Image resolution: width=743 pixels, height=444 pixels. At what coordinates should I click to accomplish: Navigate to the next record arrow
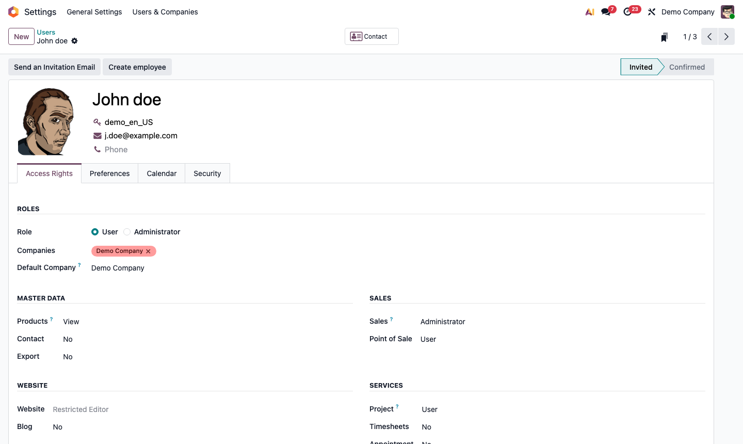(x=726, y=37)
